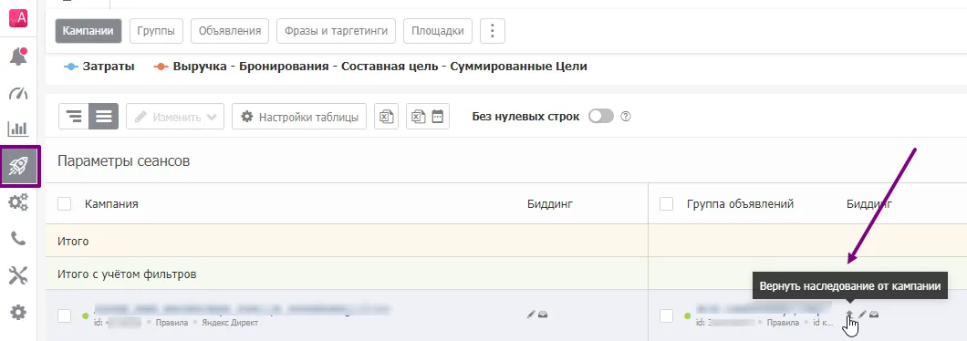Click the Кампания column header
The height and width of the screenshot is (341, 967).
point(111,203)
